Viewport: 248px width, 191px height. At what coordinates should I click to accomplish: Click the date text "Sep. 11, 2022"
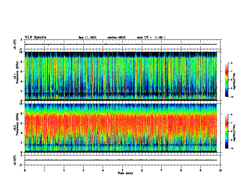pyautogui.click(x=87, y=37)
